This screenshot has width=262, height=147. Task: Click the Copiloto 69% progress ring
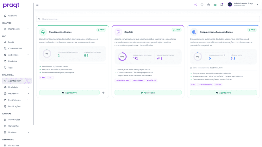pyautogui.click(x=122, y=57)
